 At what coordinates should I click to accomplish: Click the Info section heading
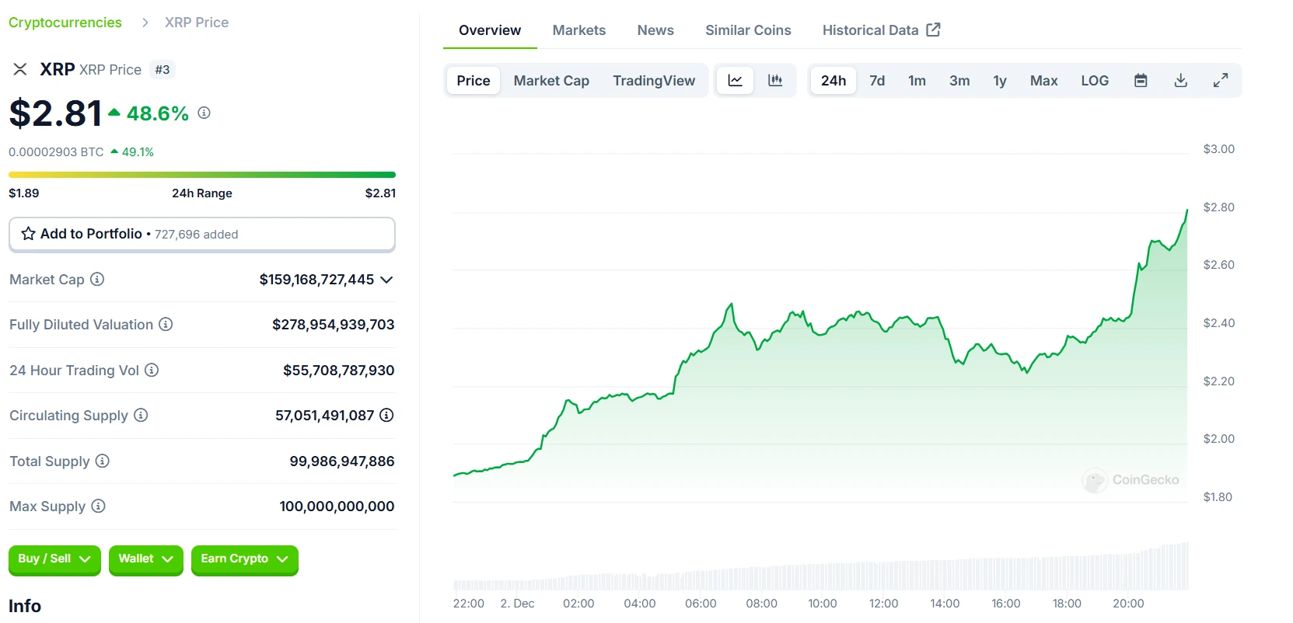point(25,606)
